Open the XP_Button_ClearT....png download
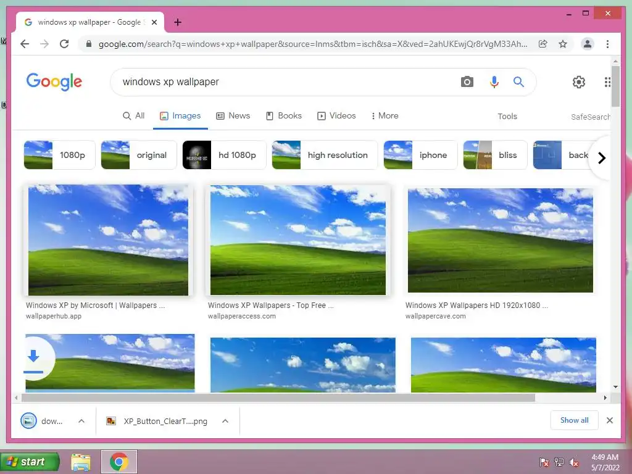632x474 pixels. click(157, 421)
